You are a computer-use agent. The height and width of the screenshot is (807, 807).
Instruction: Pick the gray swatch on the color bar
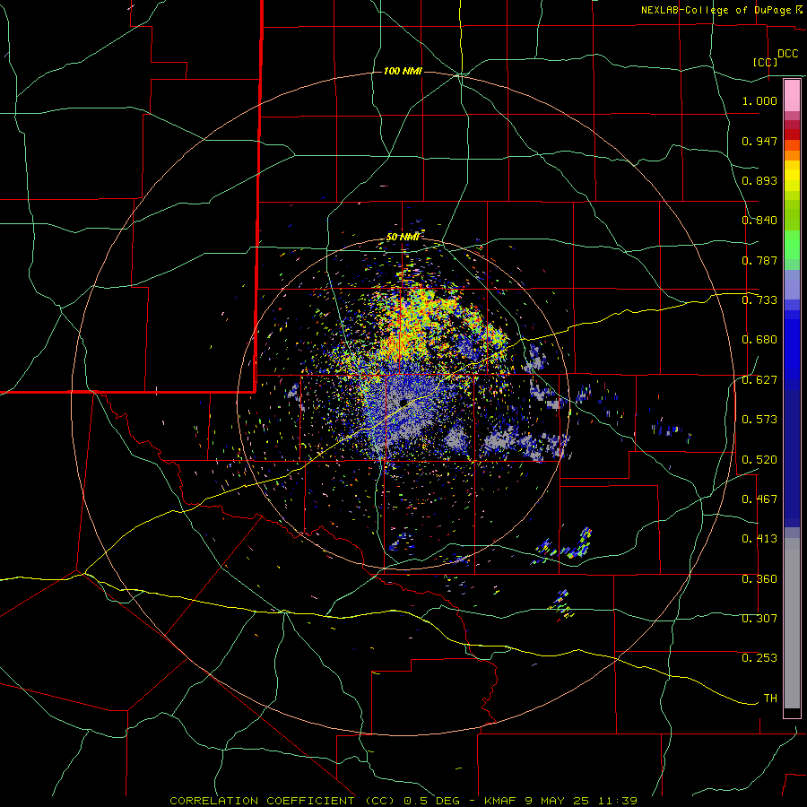click(792, 623)
